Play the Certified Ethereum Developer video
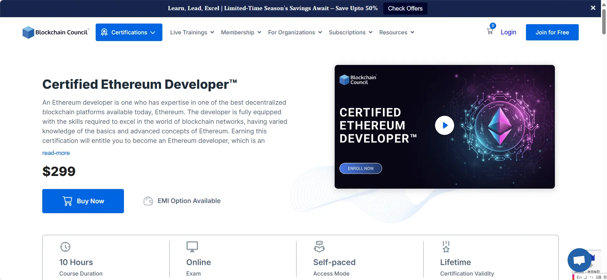 (x=444, y=125)
